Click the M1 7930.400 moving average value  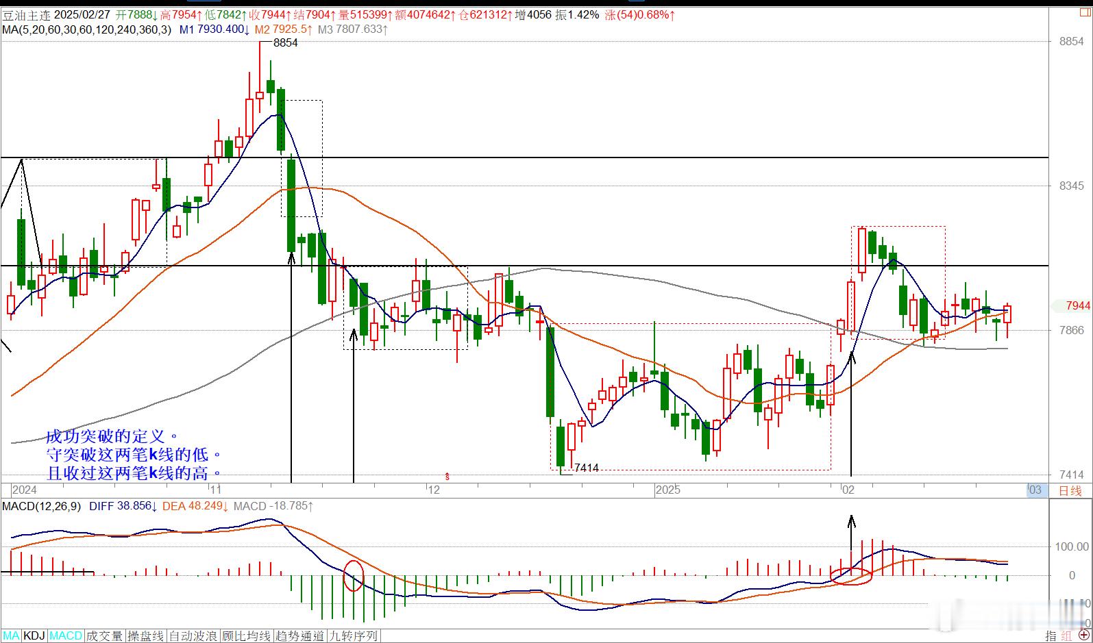tap(214, 29)
